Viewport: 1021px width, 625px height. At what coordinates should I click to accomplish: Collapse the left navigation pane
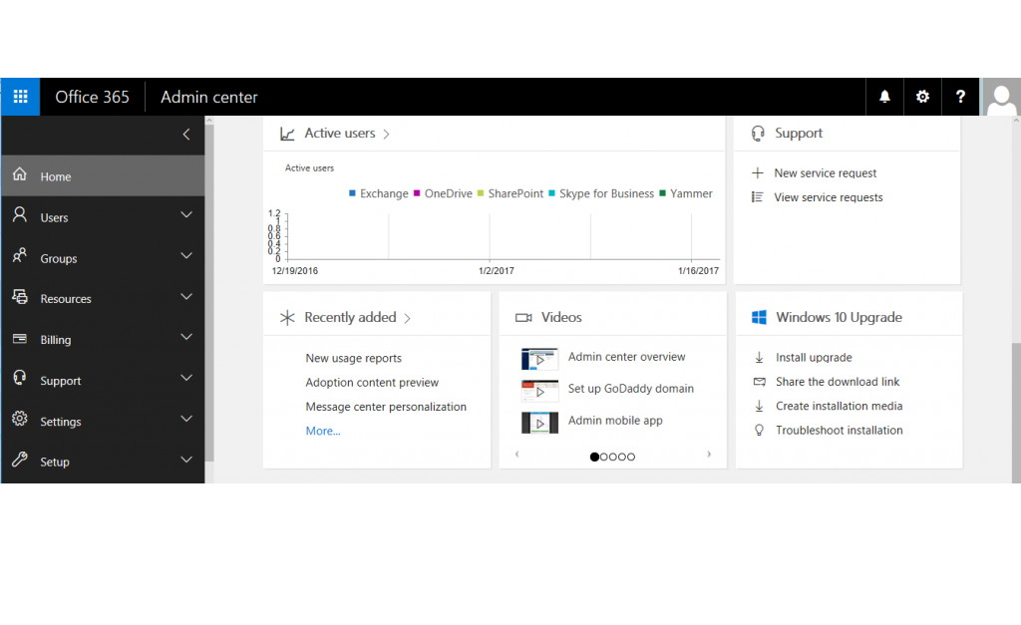click(x=186, y=135)
